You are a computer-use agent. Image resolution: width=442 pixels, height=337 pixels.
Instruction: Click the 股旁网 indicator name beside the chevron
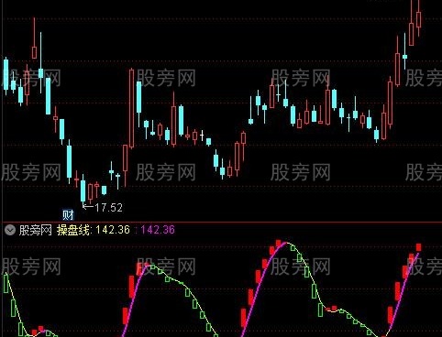point(36,230)
